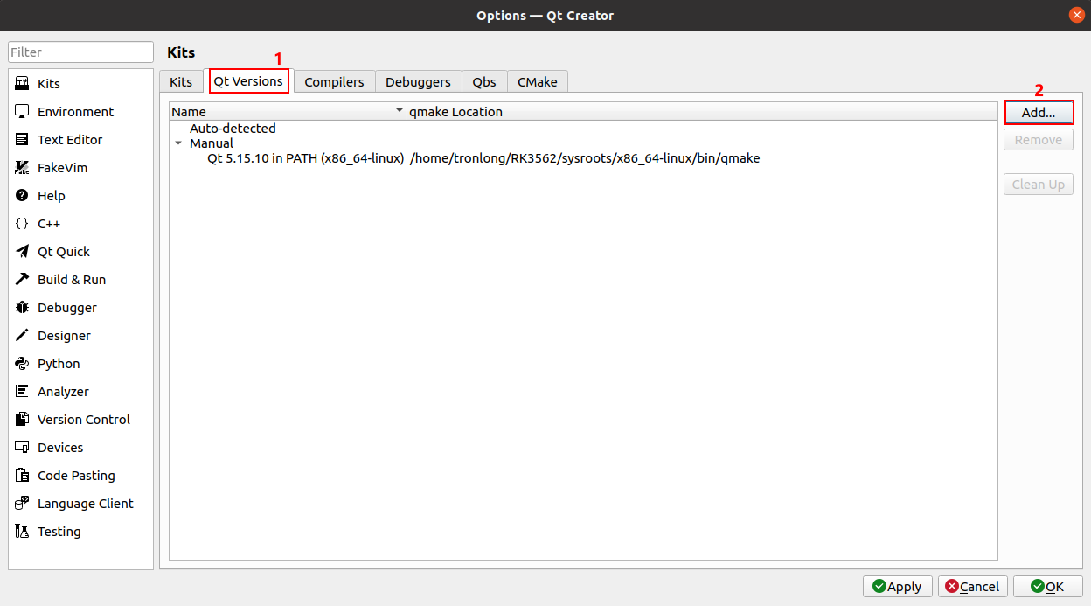Select the 'Code Pasting' sidebar label
This screenshot has width=1091, height=606.
click(x=76, y=476)
